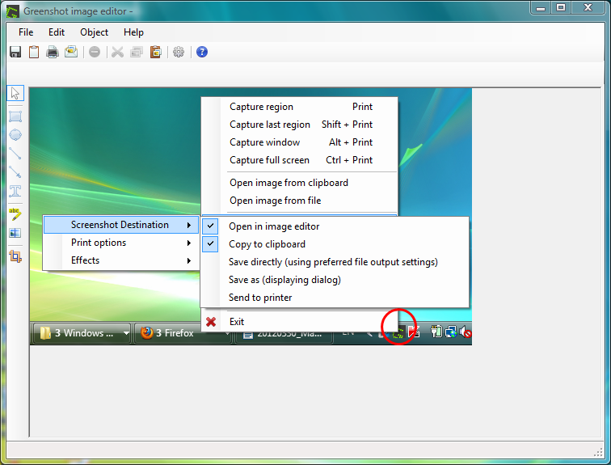611x465 pixels.
Task: Click the Save floppy disk icon
Action: (x=15, y=52)
